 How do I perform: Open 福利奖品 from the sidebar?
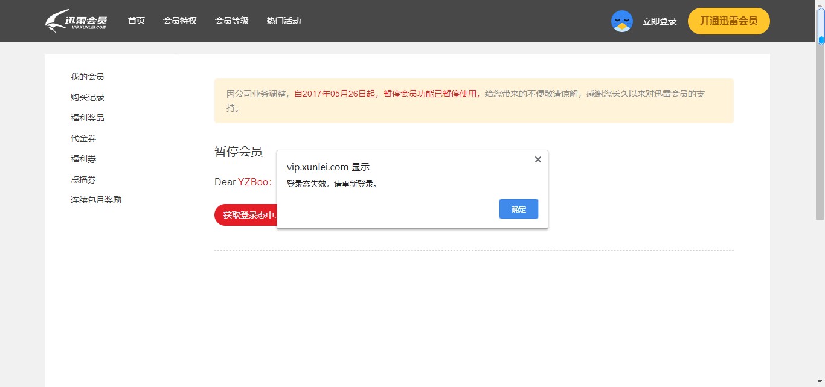pos(87,117)
